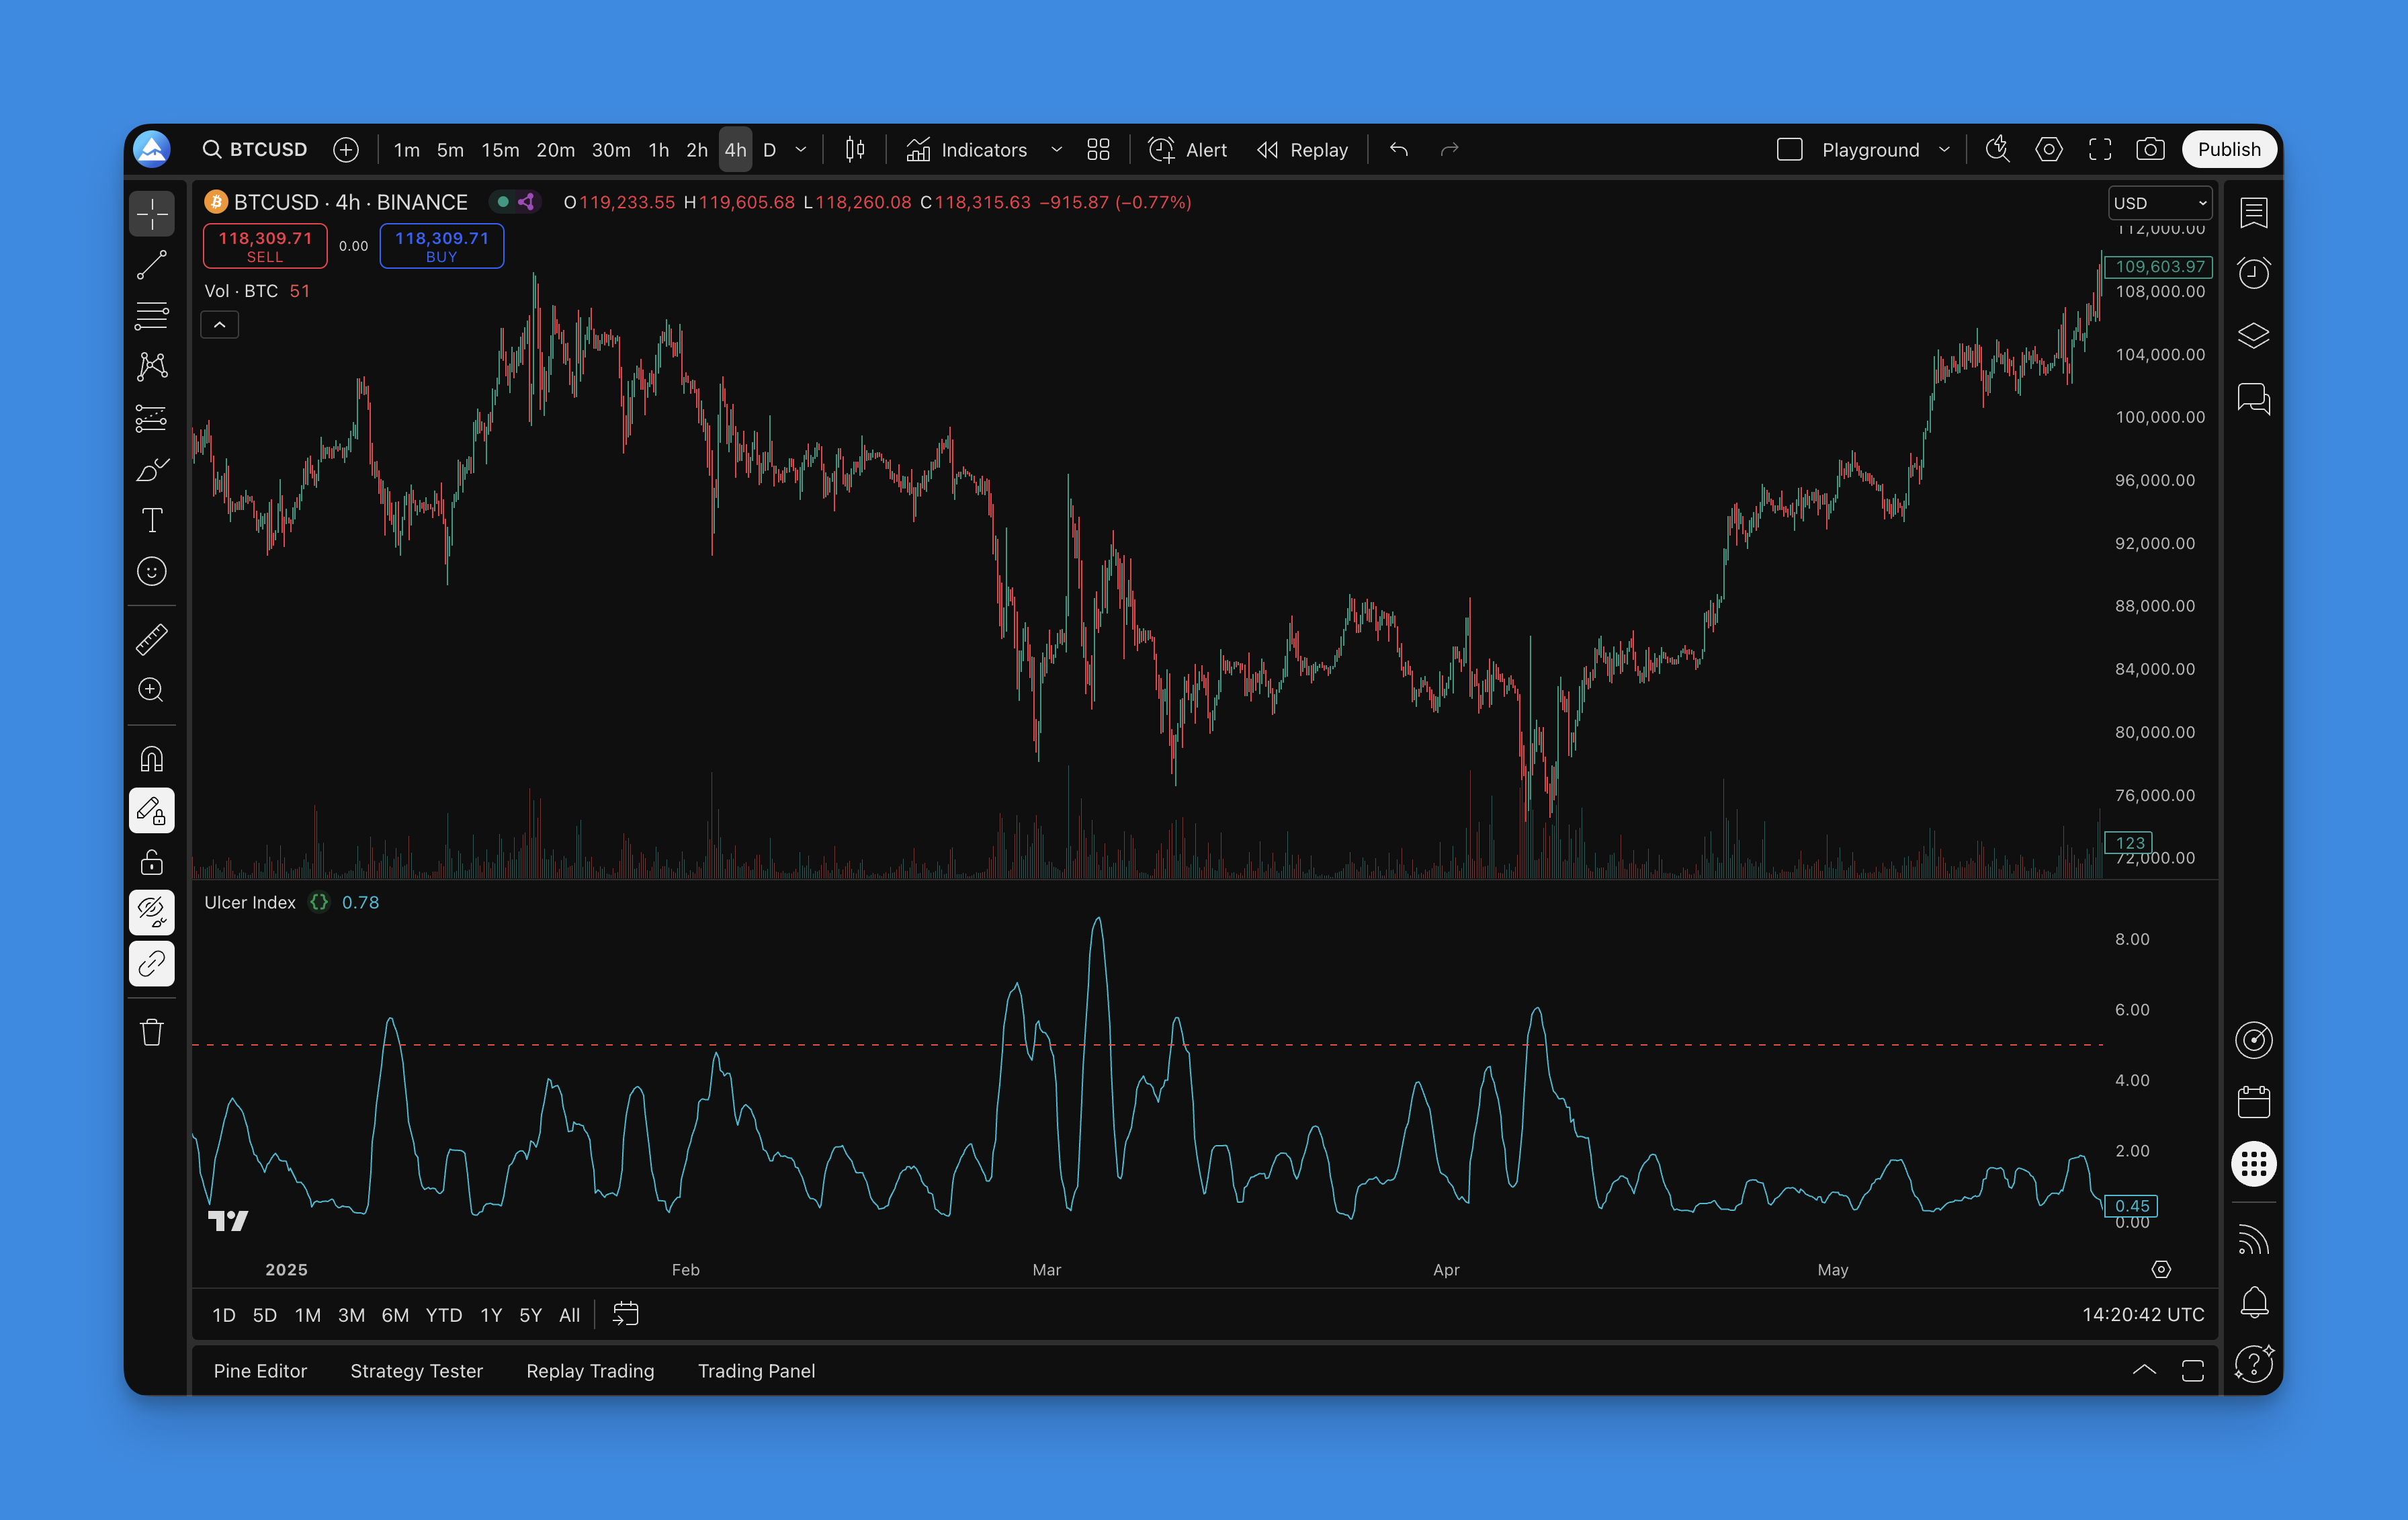Click the red SELL price button
Screen dimensions: 2408x1520
tap(265, 246)
